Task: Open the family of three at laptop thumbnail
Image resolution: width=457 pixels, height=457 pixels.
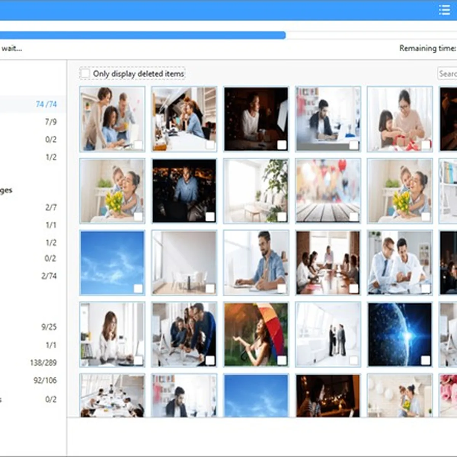Action: 112,119
